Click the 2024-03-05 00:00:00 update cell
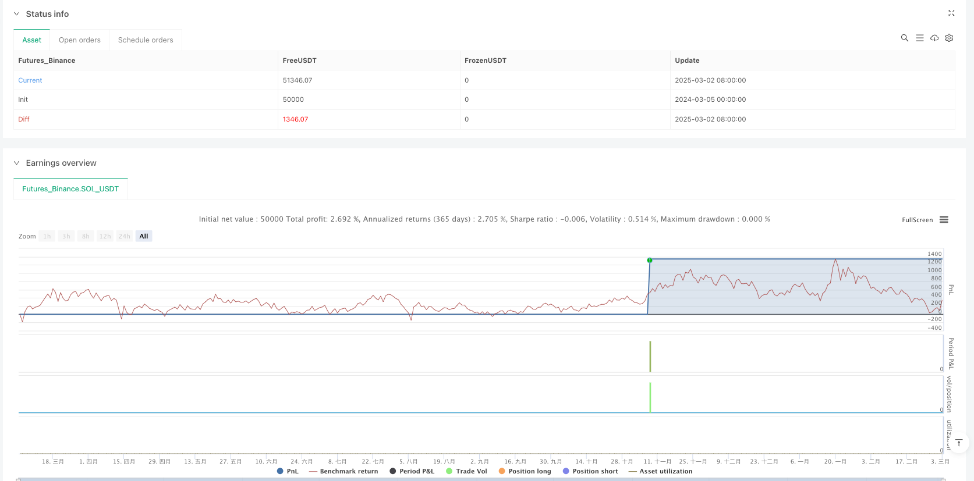This screenshot has width=974, height=481. point(710,99)
